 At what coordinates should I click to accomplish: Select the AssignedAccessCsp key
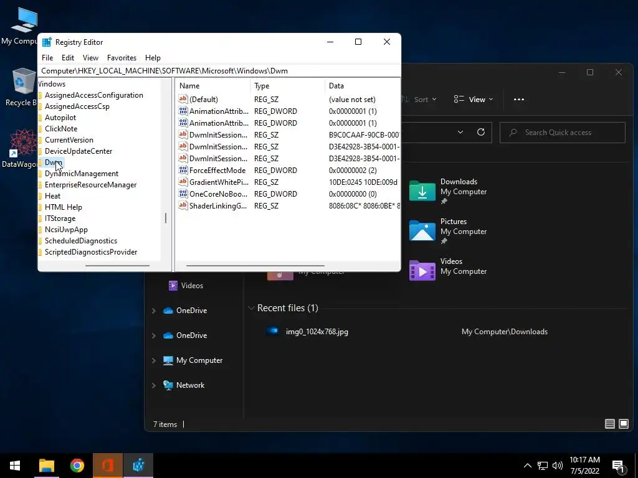pos(77,106)
